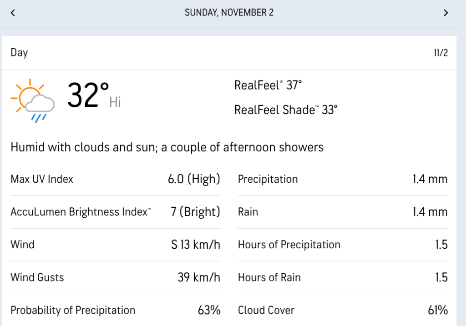Select the Hours of Precipitation row
Image resolution: width=466 pixels, height=326 pixels.
[x=343, y=245]
